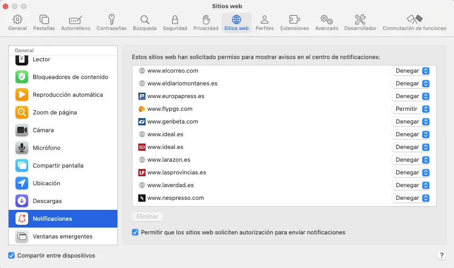The height and width of the screenshot is (268, 454).
Task: Open the Avanzado gears icon
Action: (327, 20)
